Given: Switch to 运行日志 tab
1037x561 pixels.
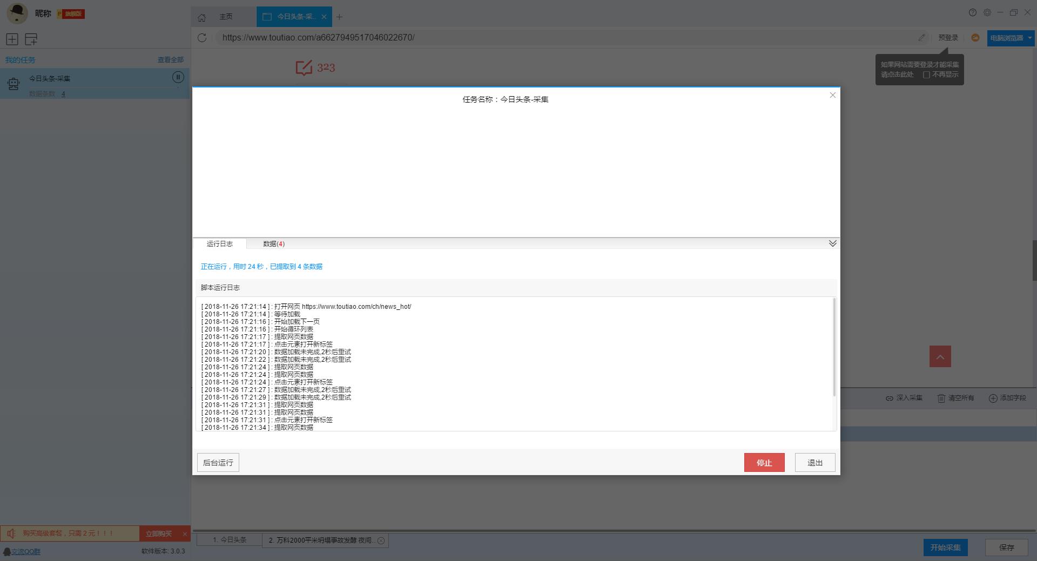Looking at the screenshot, I should click(x=219, y=244).
